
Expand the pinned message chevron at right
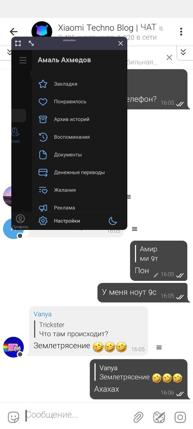click(183, 52)
